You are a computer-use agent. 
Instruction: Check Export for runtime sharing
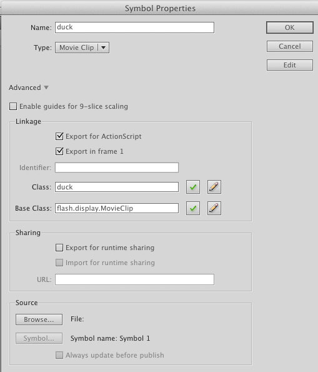click(x=59, y=248)
